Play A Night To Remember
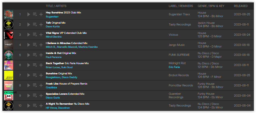The image size is (256, 113). tap(29, 106)
